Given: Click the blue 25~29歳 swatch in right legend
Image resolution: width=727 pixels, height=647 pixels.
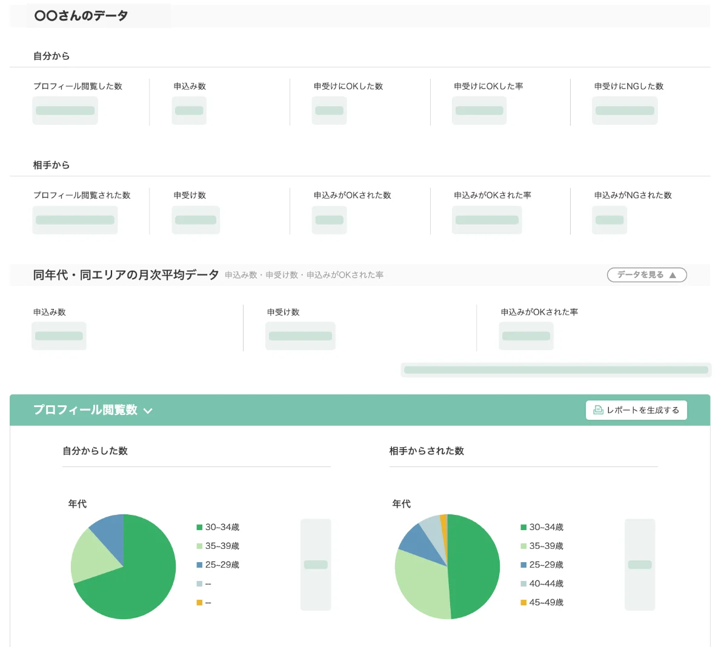Looking at the screenshot, I should [x=523, y=565].
